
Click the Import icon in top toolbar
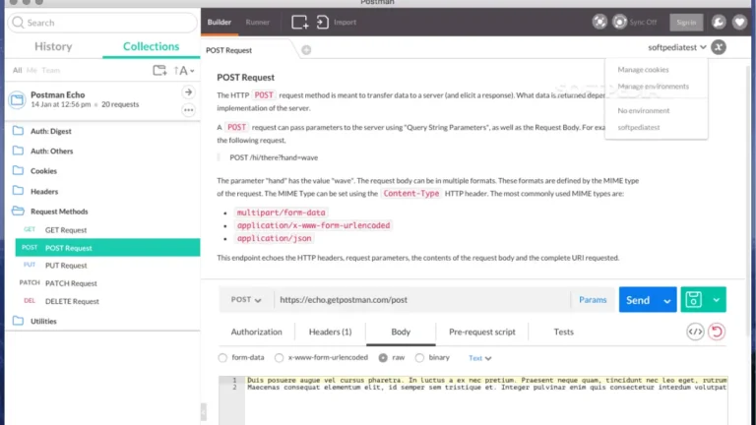323,23
